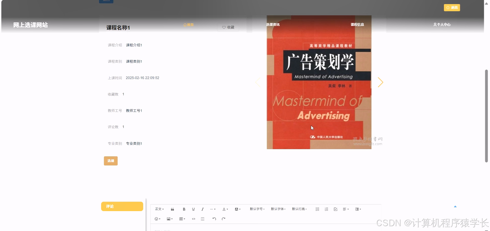The height and width of the screenshot is (231, 490).
Task: Go to 首页 in the navigation bar
Action: (189, 25)
